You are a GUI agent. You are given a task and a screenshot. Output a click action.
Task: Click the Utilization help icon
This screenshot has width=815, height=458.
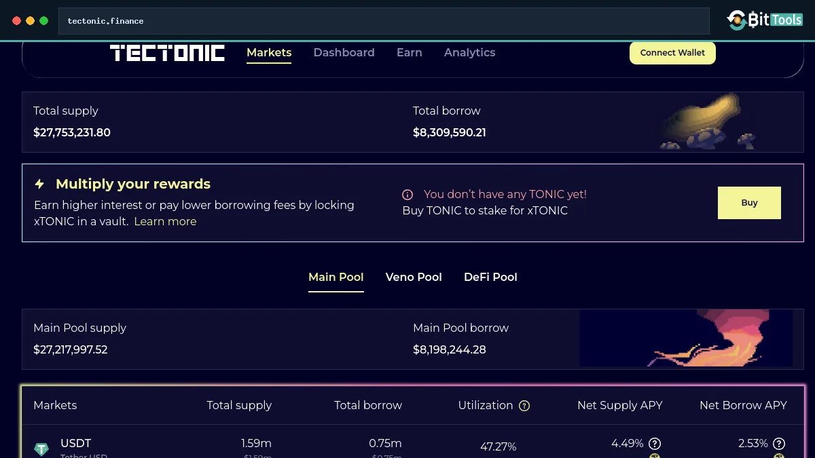(x=524, y=406)
